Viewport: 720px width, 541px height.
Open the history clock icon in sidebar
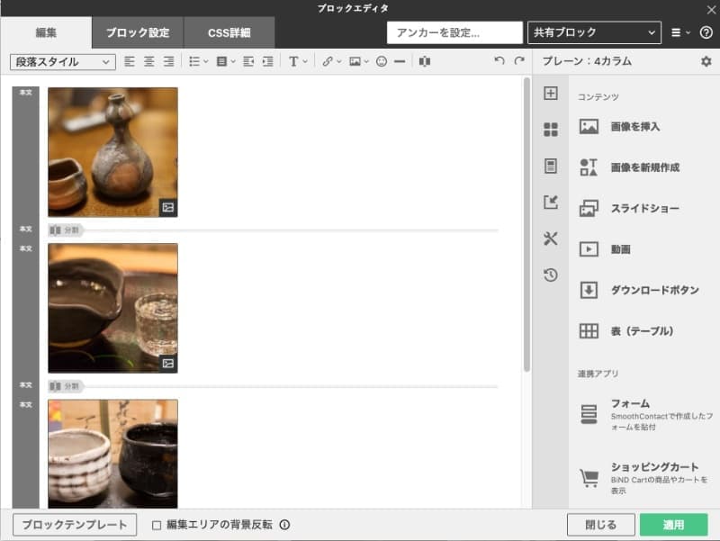coord(551,275)
